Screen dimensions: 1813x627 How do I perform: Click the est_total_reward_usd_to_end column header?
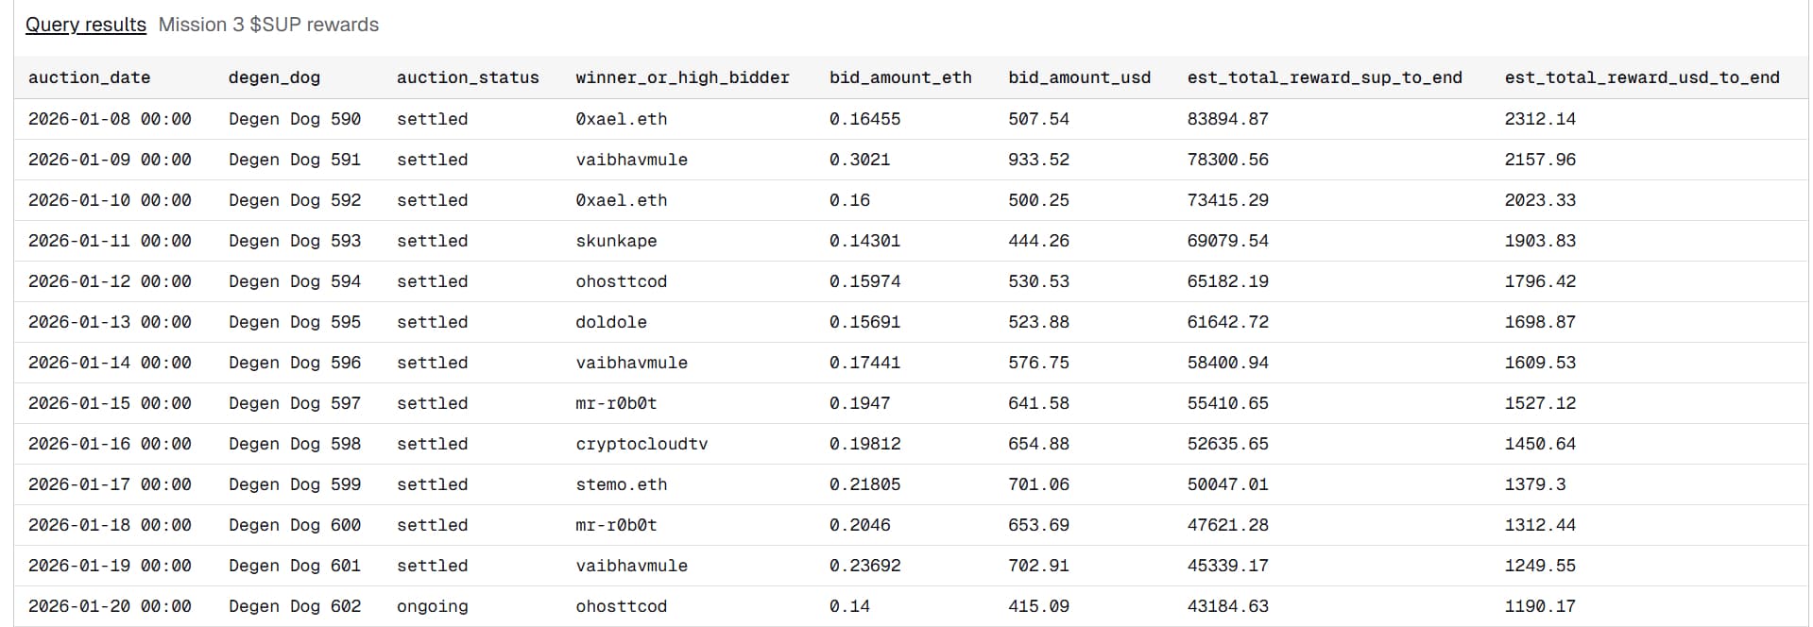1641,77
